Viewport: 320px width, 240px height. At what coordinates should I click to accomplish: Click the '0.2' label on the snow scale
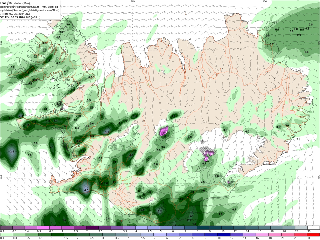pos(2,231)
